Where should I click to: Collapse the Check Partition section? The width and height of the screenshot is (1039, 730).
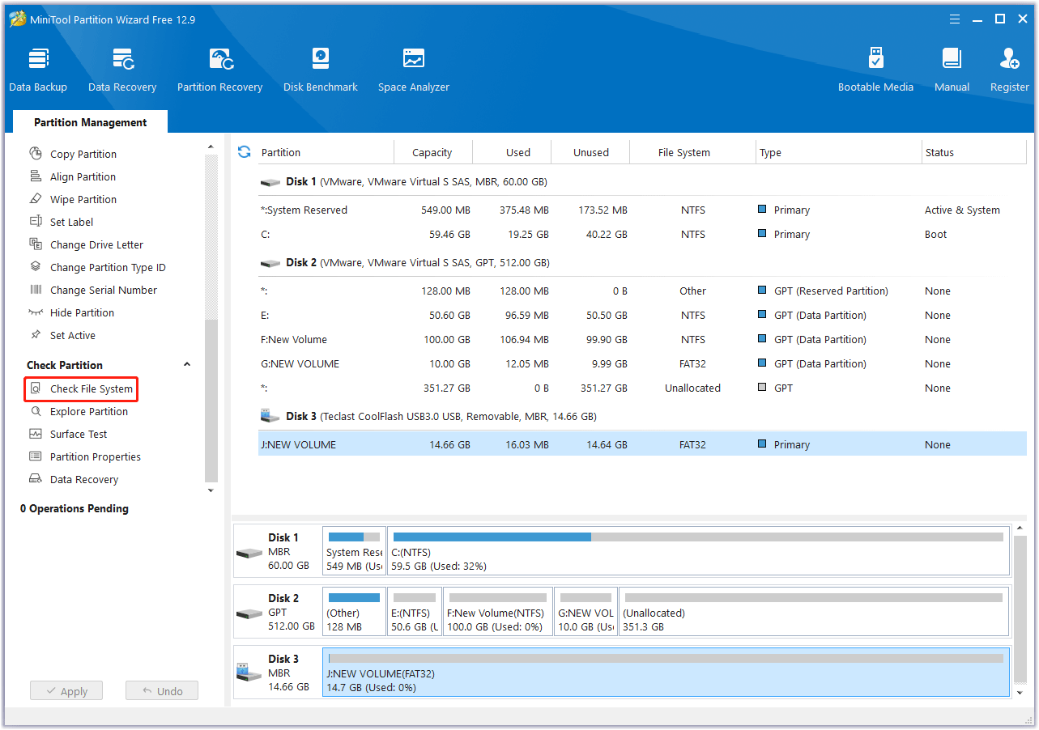pyautogui.click(x=187, y=365)
